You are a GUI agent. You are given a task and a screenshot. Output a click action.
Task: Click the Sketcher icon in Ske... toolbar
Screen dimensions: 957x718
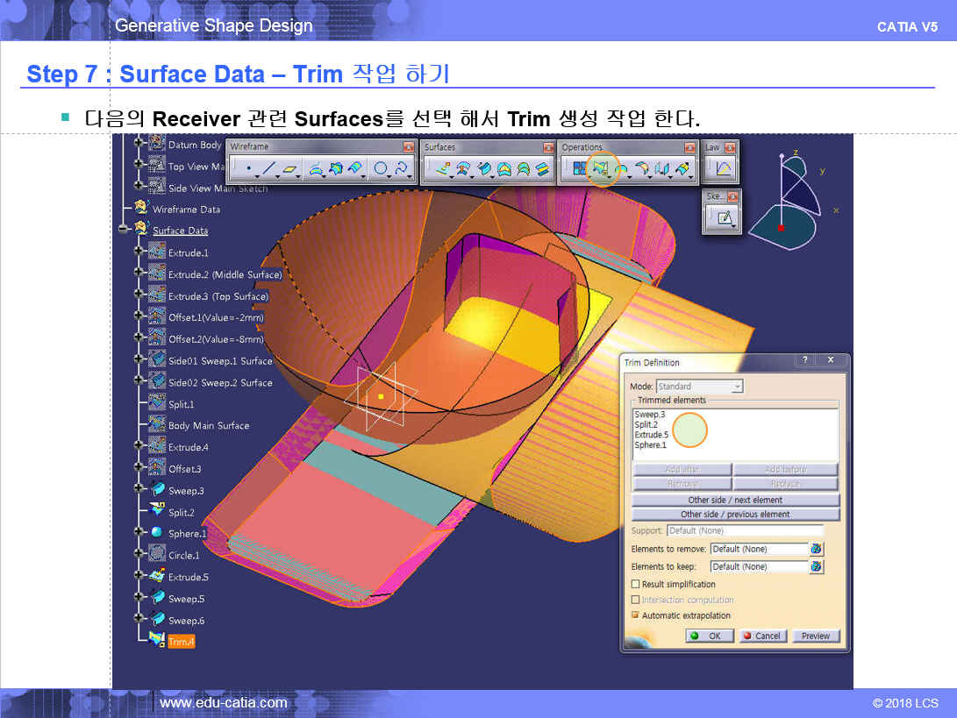(725, 217)
